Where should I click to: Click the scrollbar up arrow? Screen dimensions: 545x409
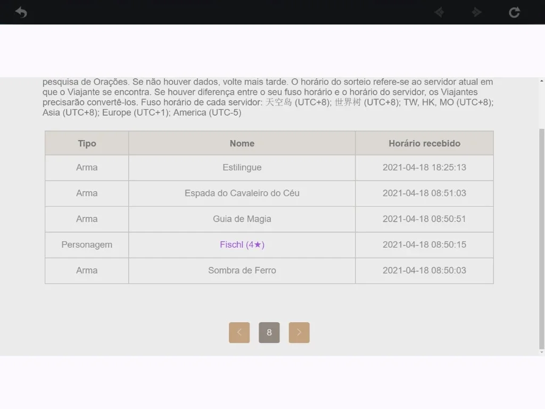[x=541, y=81]
